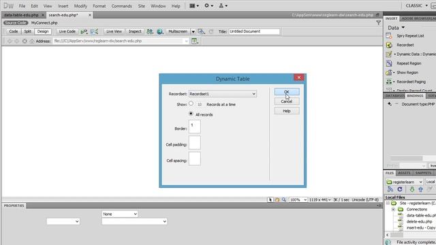Open the Recordset dropdown in dialog

223,94
